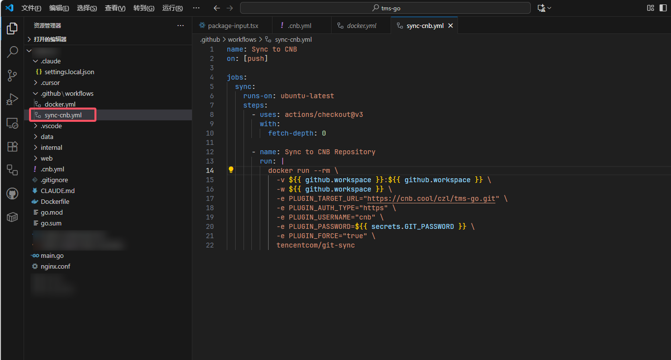Open the 转到(G) menu
Viewport: 671px width, 360px height.
point(144,8)
